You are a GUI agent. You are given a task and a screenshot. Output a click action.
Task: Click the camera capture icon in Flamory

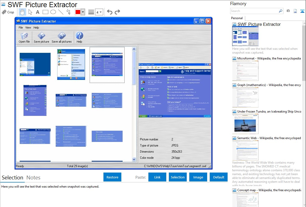(288, 11)
